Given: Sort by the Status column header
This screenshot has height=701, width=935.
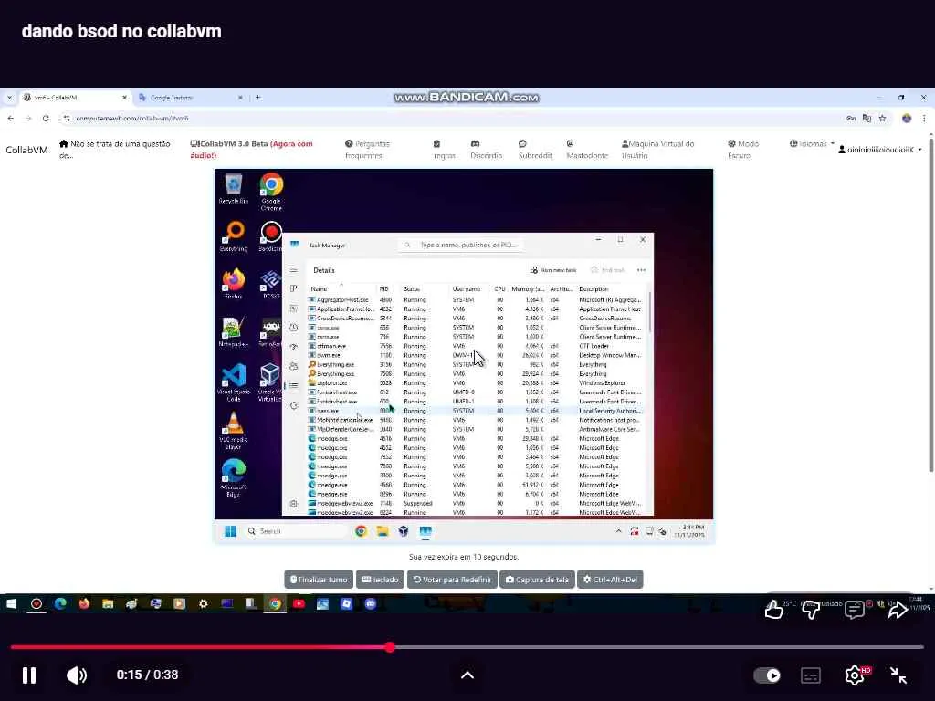Looking at the screenshot, I should (412, 289).
